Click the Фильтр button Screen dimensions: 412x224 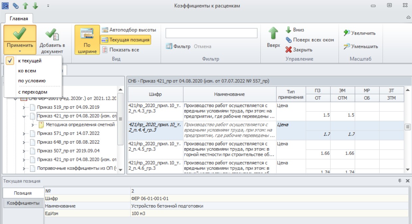(178, 47)
